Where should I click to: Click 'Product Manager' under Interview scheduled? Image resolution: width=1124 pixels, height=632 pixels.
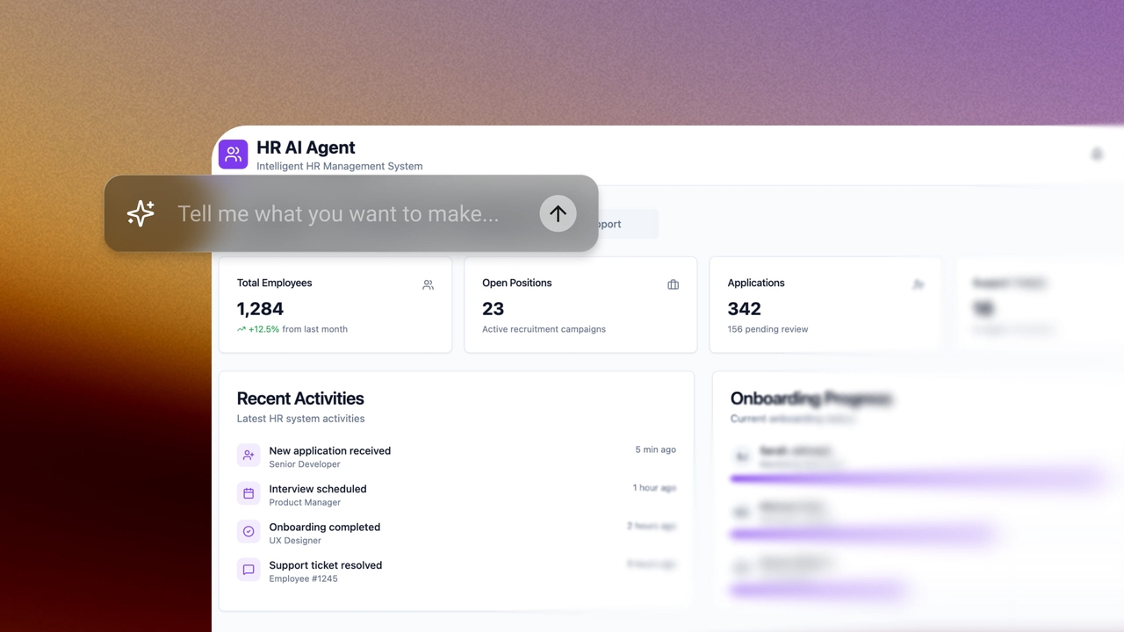click(305, 502)
